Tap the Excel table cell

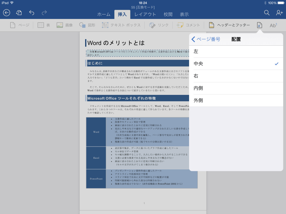pos(96,158)
